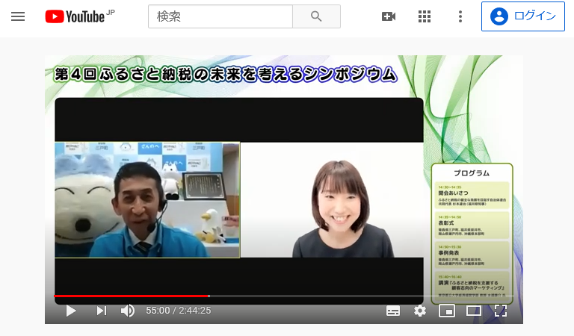The width and height of the screenshot is (574, 336).
Task: Open the create video camera icon
Action: (x=389, y=16)
